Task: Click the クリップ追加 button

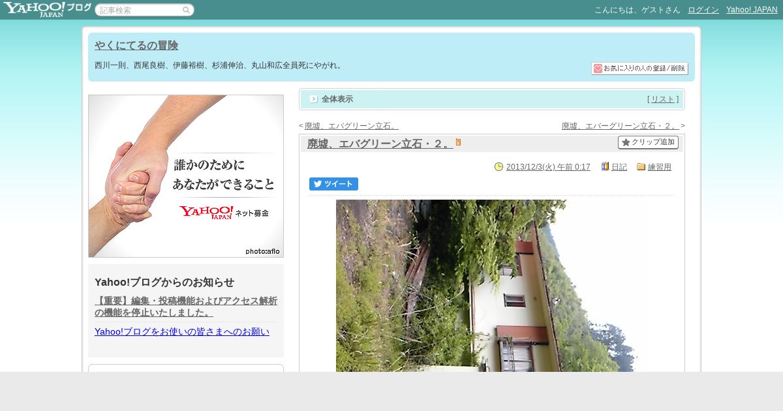Action: click(648, 142)
